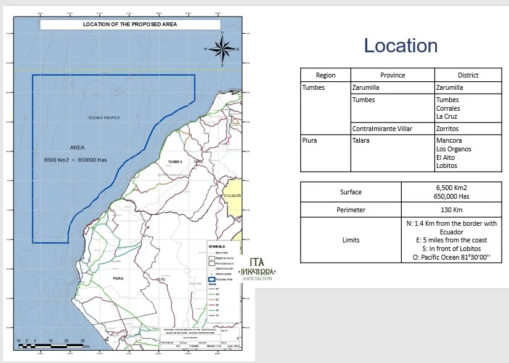Select the 6,500 Km2 surface value
The image size is (509, 363).
(x=452, y=188)
